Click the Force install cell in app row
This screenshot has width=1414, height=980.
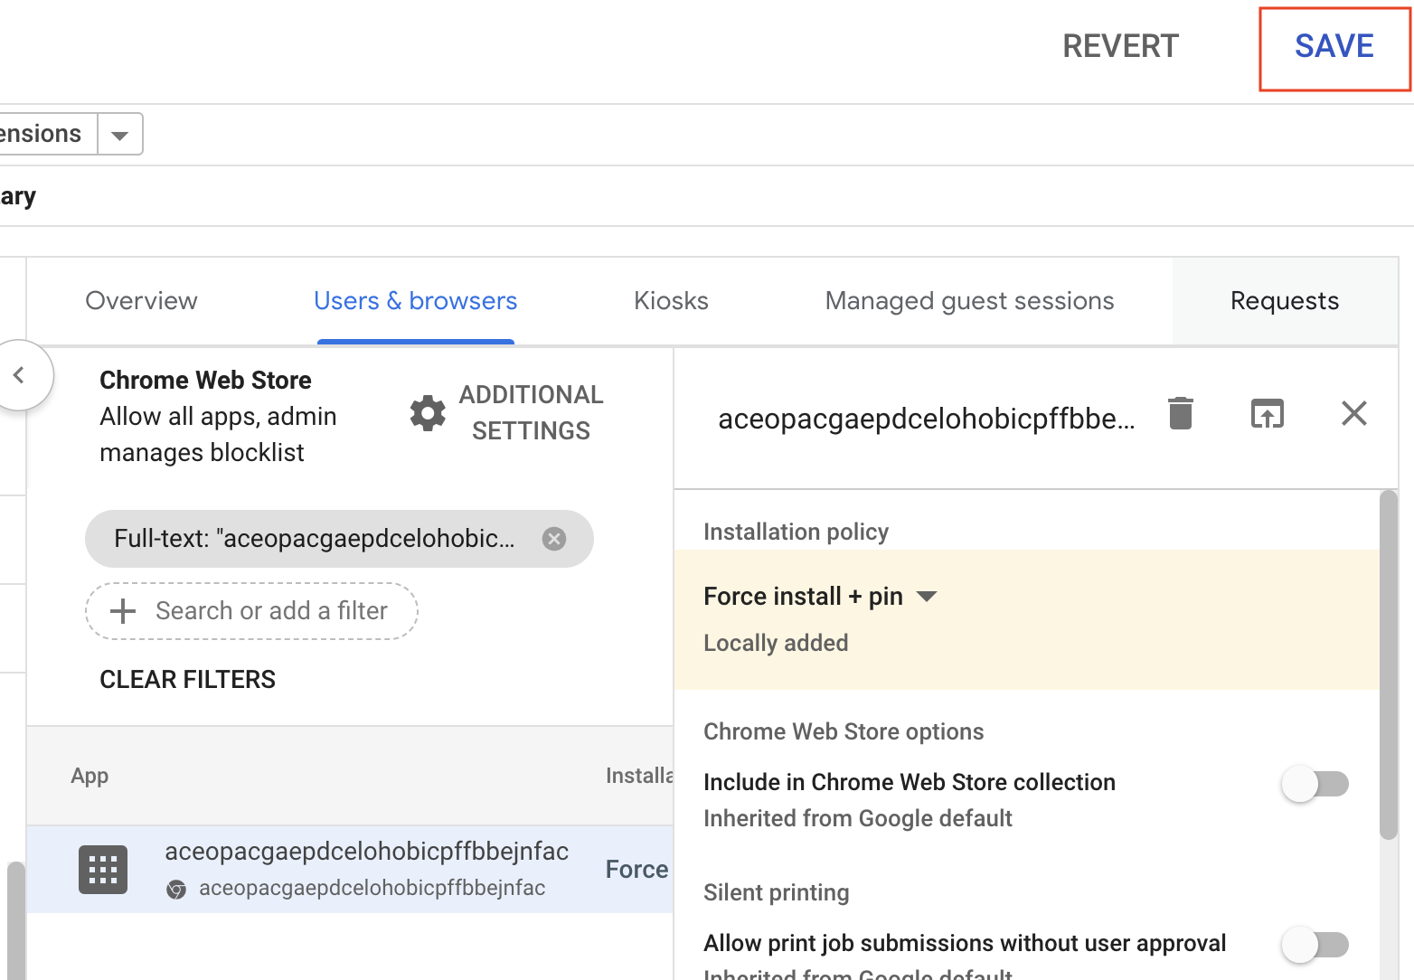click(x=637, y=870)
